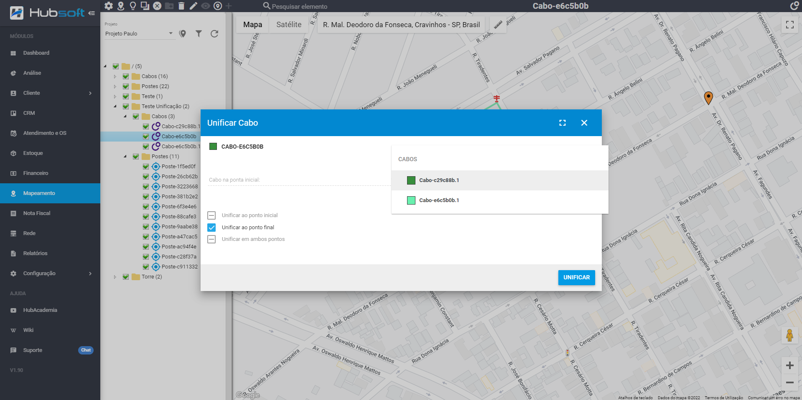Expand the Postes (22) tree folder
Image resolution: width=802 pixels, height=400 pixels.
click(115, 86)
